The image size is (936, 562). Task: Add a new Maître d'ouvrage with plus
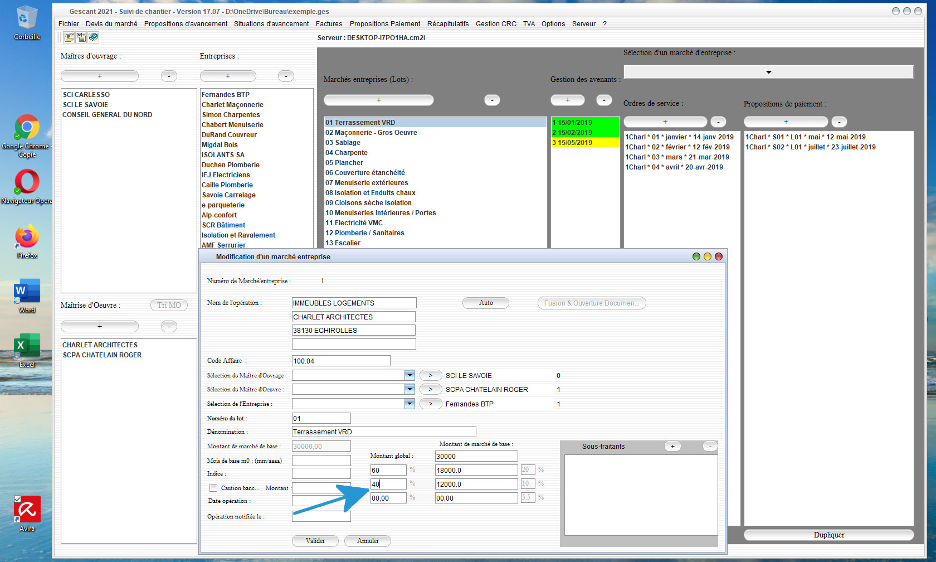100,76
